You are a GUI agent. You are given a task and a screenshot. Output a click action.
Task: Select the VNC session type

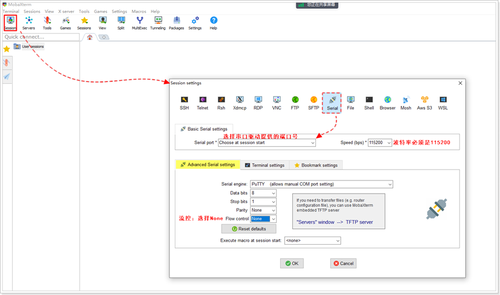pos(277,103)
